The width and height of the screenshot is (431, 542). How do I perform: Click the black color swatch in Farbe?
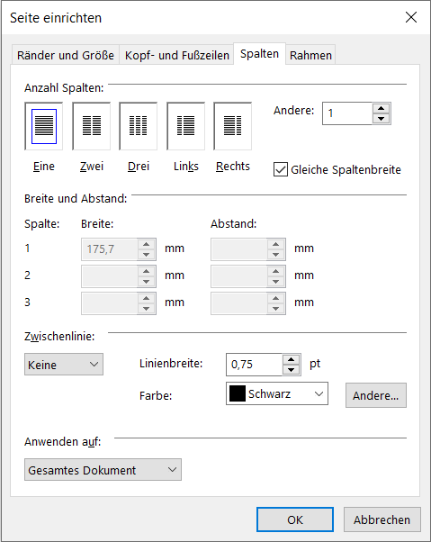[238, 393]
